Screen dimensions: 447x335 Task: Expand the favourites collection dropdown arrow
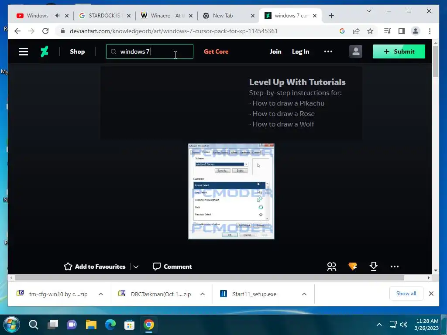[136, 267]
